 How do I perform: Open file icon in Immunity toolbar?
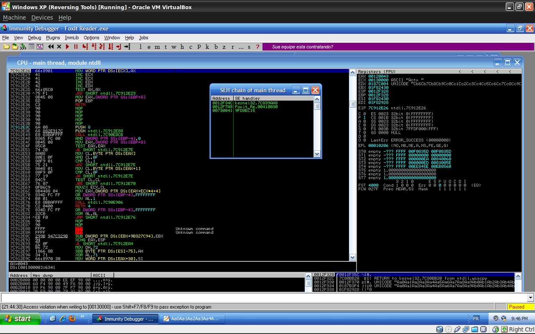point(7,46)
